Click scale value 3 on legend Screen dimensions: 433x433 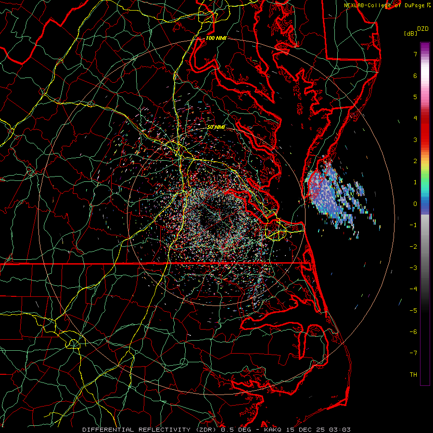tap(415, 140)
